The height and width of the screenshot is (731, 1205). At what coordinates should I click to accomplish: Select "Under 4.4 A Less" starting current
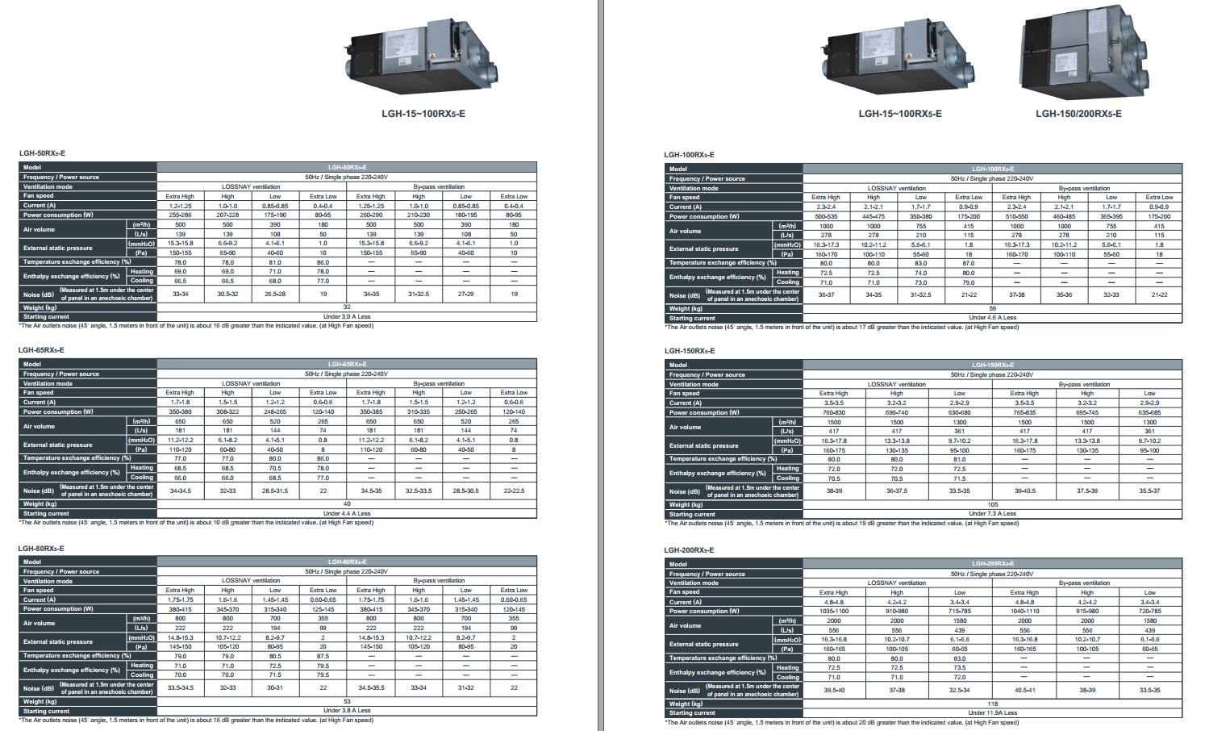click(347, 513)
